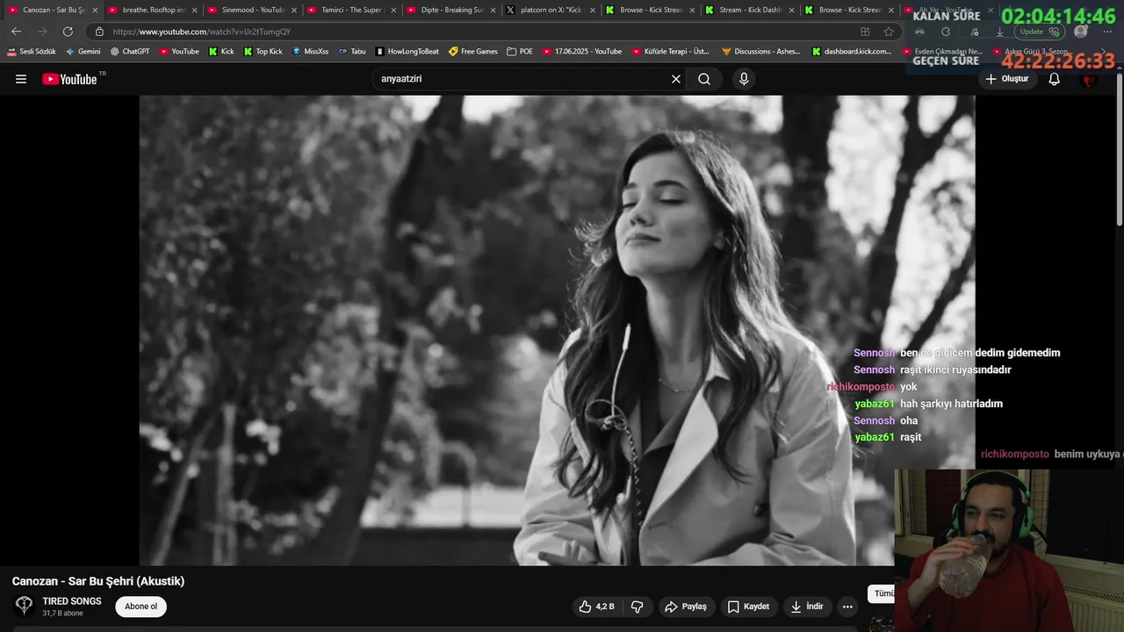This screenshot has height=632, width=1124.
Task: Open the Kick bookmark
Action: pos(221,51)
